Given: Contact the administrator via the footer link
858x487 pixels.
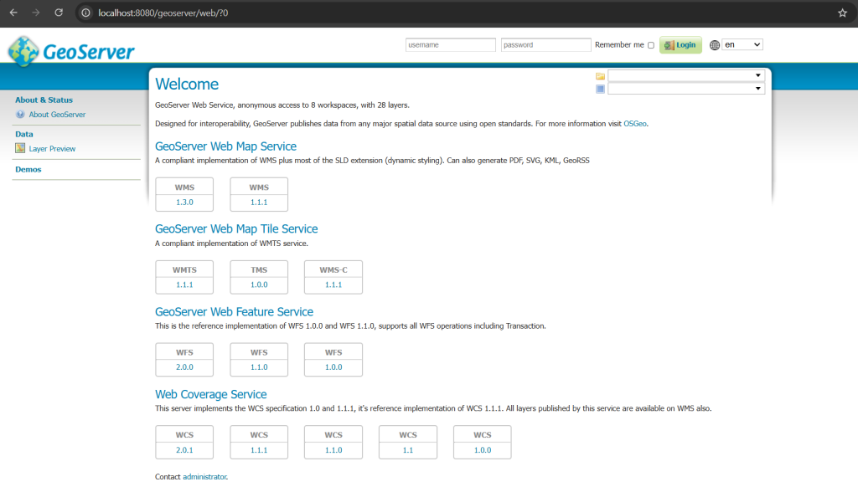Looking at the screenshot, I should 204,476.
